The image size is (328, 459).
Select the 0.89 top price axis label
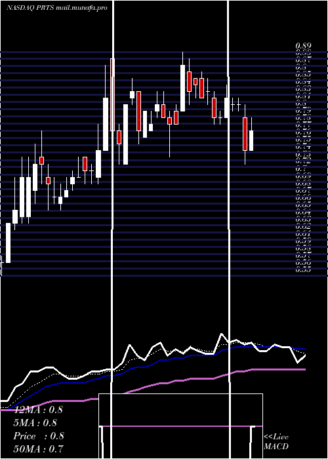(x=303, y=46)
